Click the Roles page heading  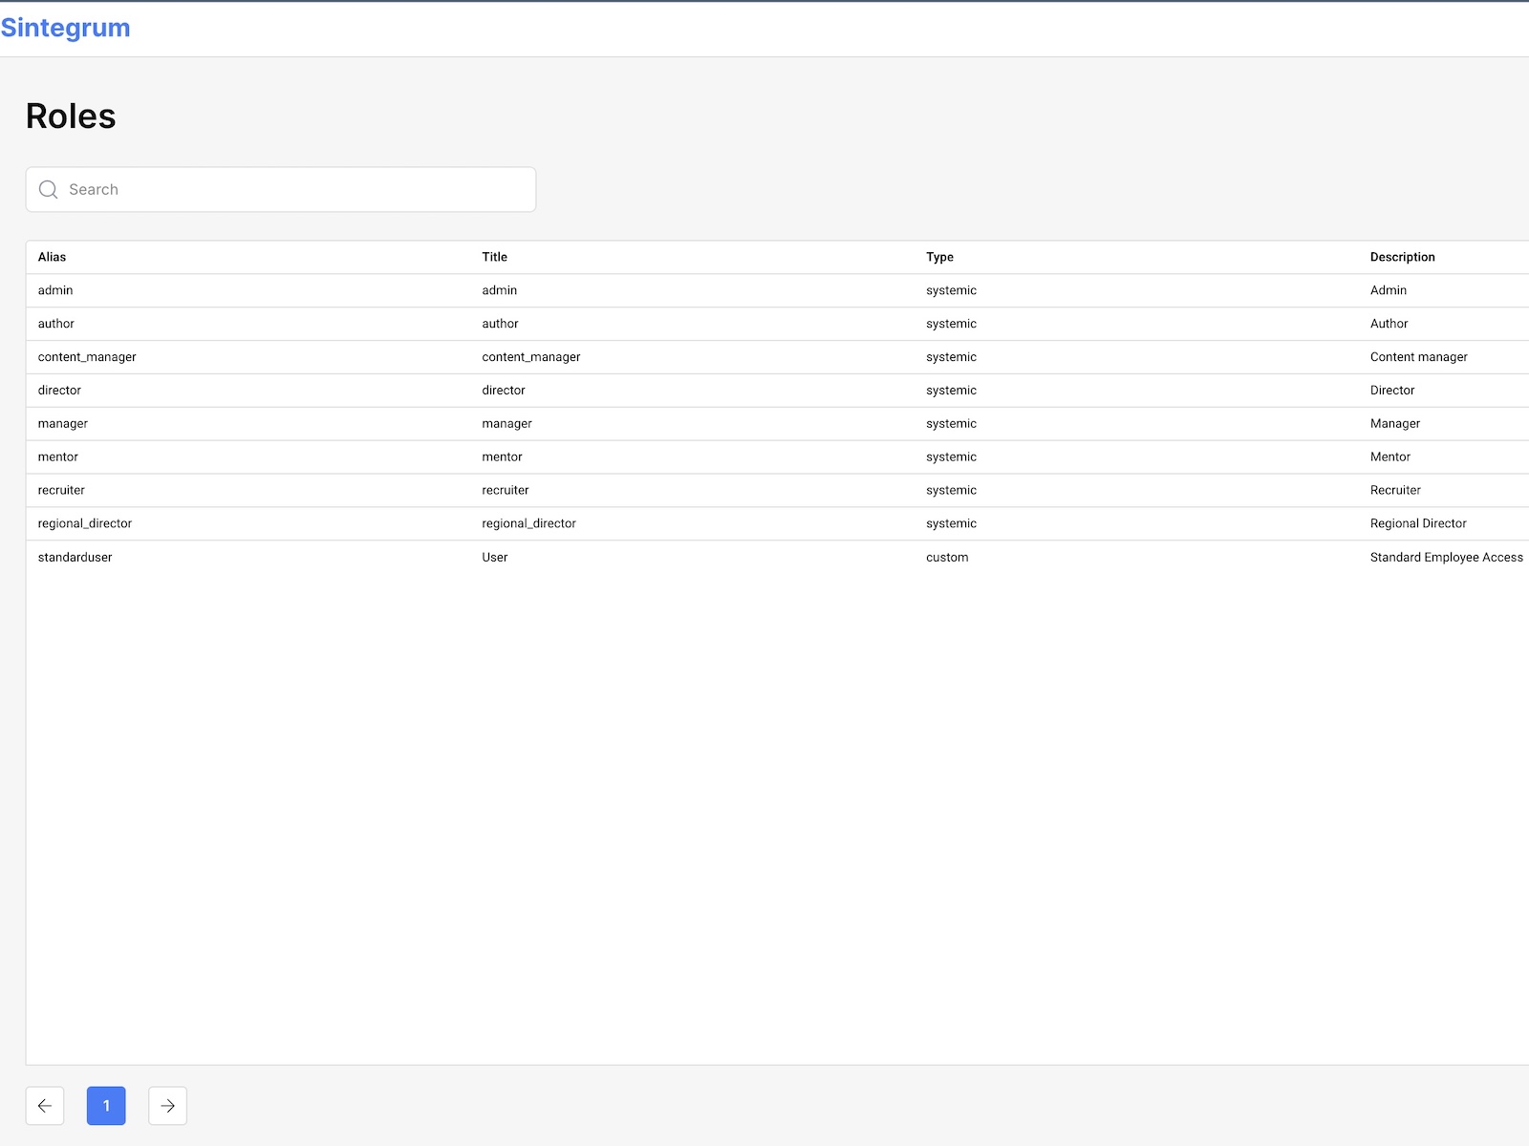click(71, 116)
